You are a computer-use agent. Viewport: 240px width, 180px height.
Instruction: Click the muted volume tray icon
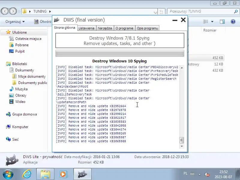point(207,174)
